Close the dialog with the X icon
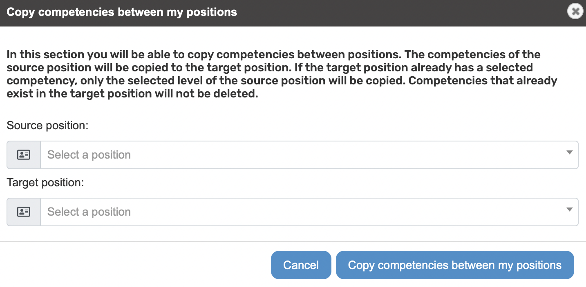Screen dimensions: 586x287 (575, 11)
